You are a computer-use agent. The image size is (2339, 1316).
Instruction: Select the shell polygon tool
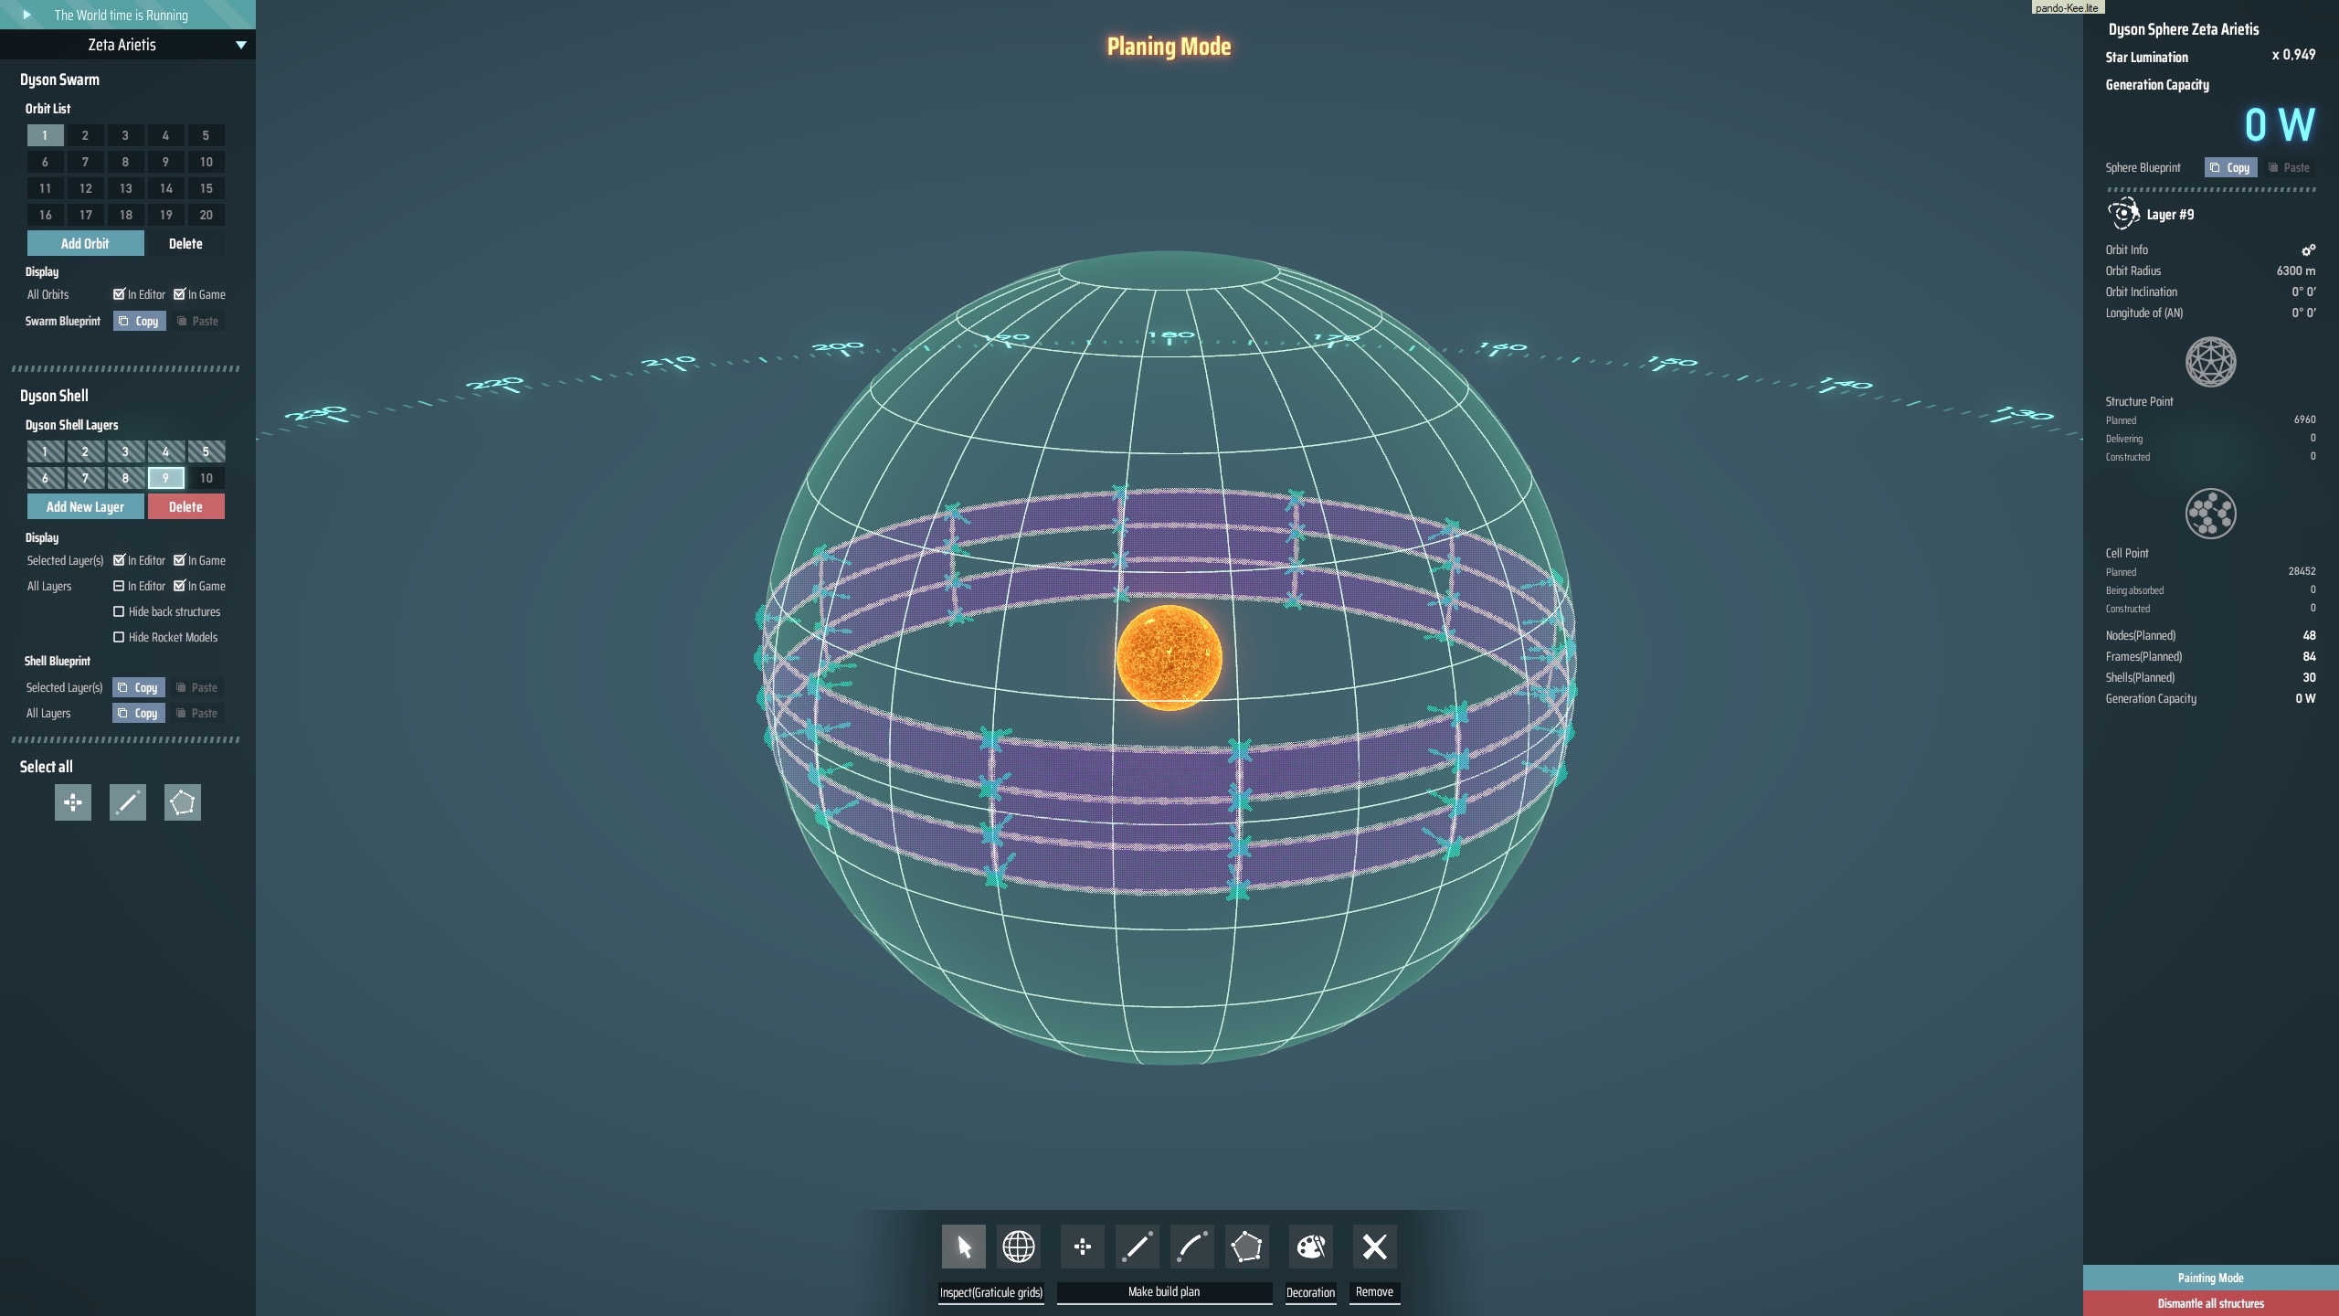tap(1245, 1246)
